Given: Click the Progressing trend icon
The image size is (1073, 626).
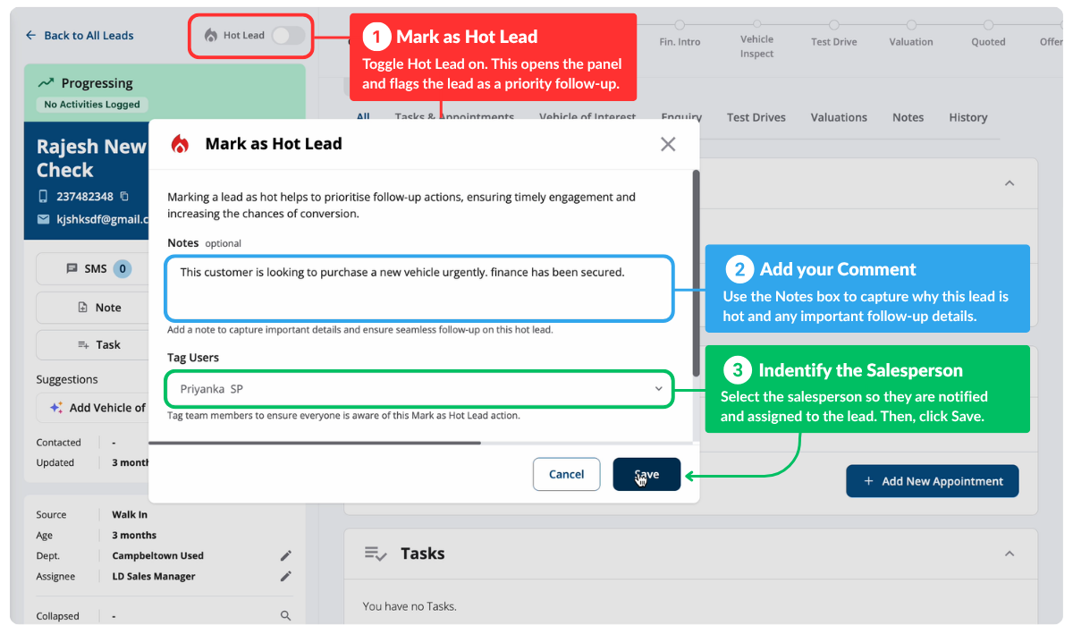Looking at the screenshot, I should (45, 82).
